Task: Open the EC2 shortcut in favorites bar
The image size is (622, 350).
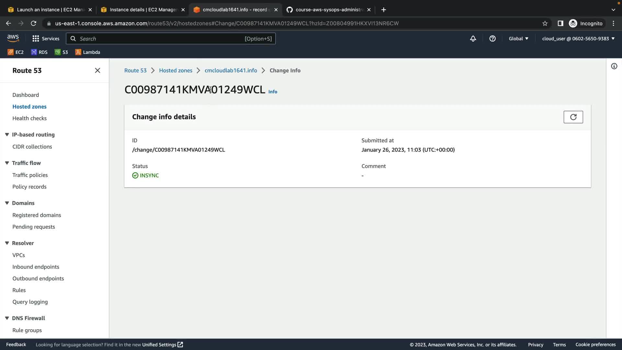Action: (x=16, y=52)
